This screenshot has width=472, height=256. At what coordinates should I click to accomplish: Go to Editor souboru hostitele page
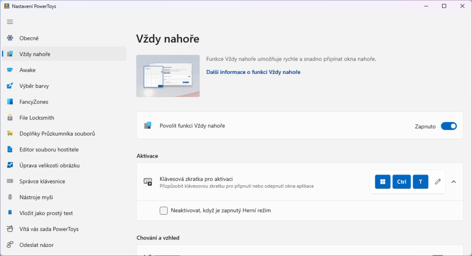[x=49, y=149]
